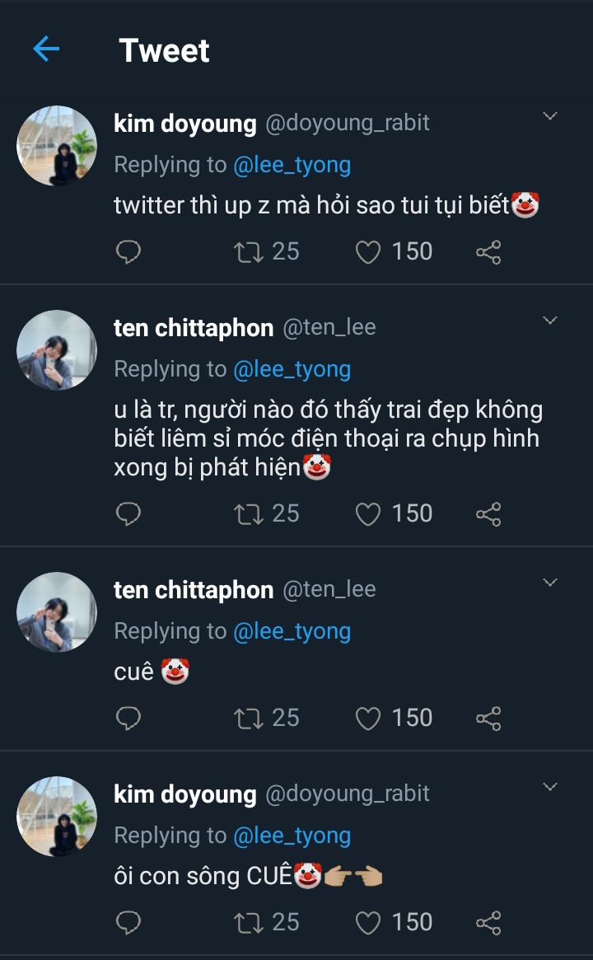Open @lee_tyong link in last tweet
593x960 pixels.
pyautogui.click(x=292, y=836)
